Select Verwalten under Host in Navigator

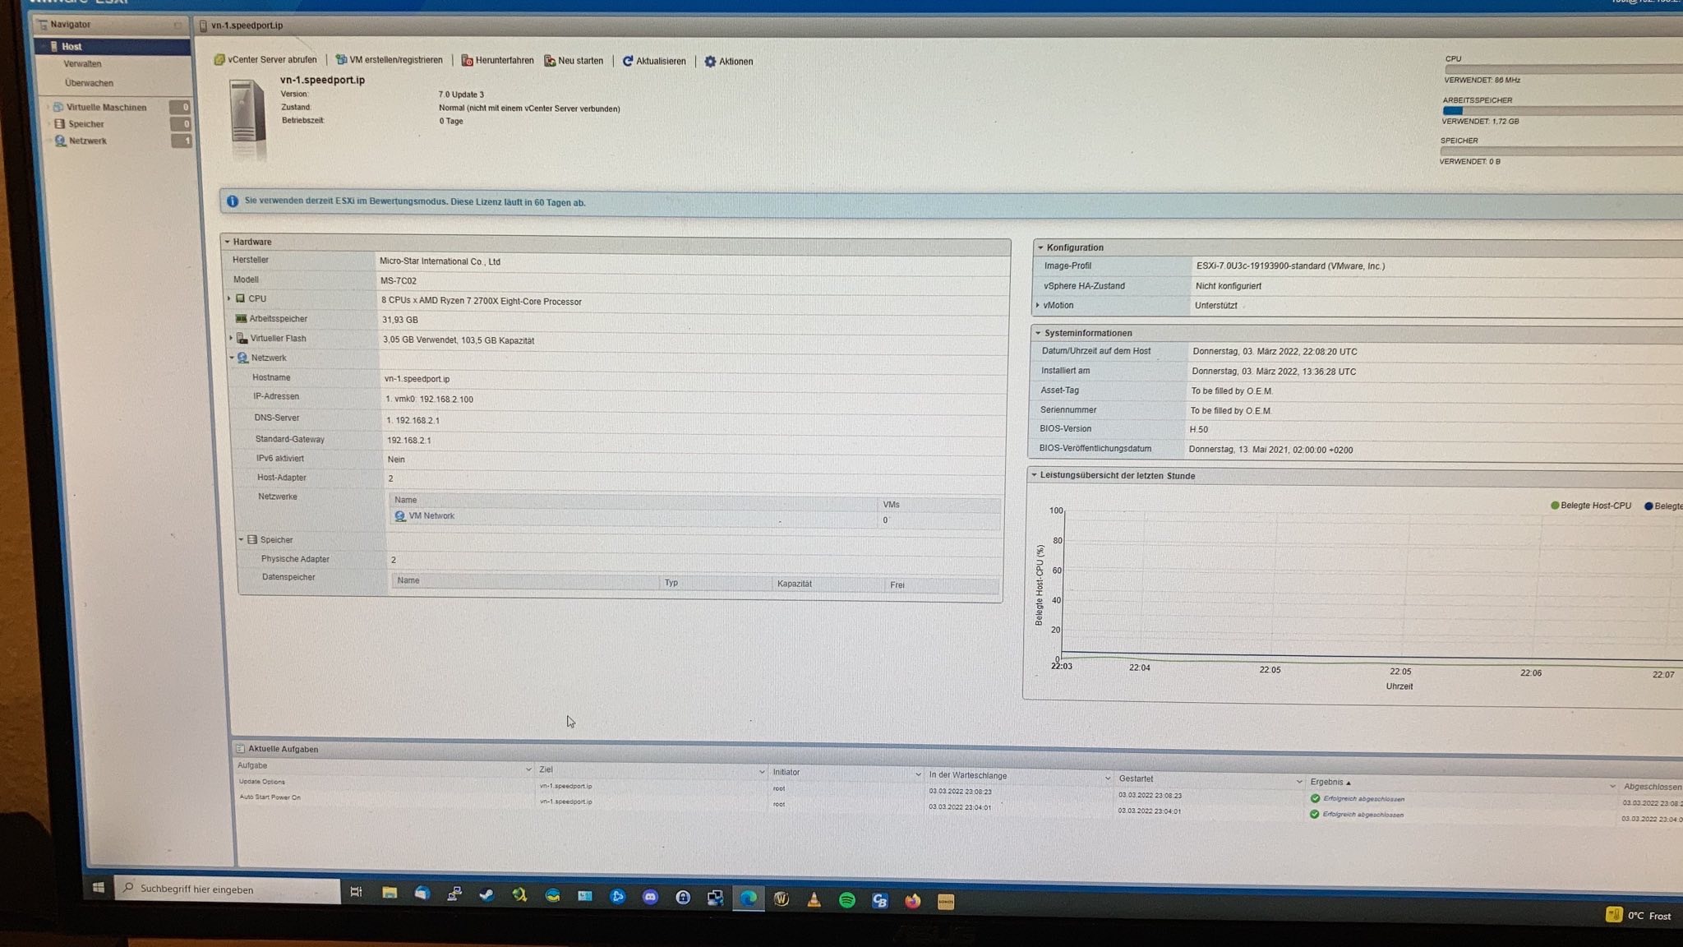[82, 64]
